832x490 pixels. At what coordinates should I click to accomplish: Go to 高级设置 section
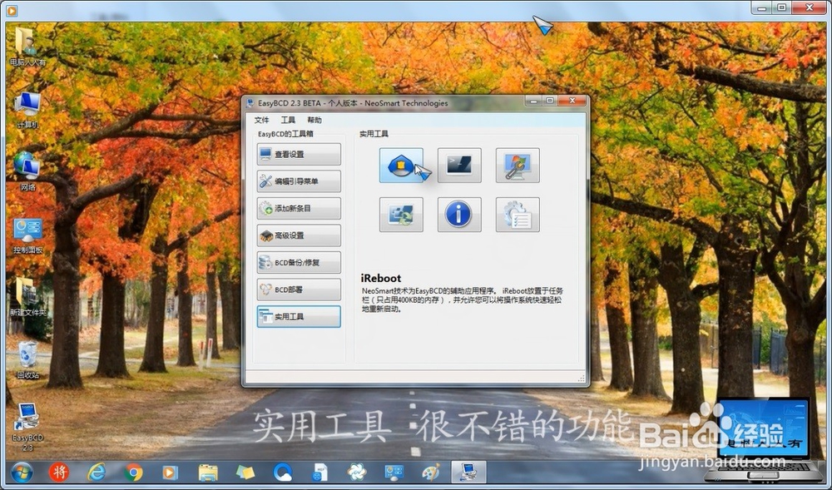click(299, 235)
